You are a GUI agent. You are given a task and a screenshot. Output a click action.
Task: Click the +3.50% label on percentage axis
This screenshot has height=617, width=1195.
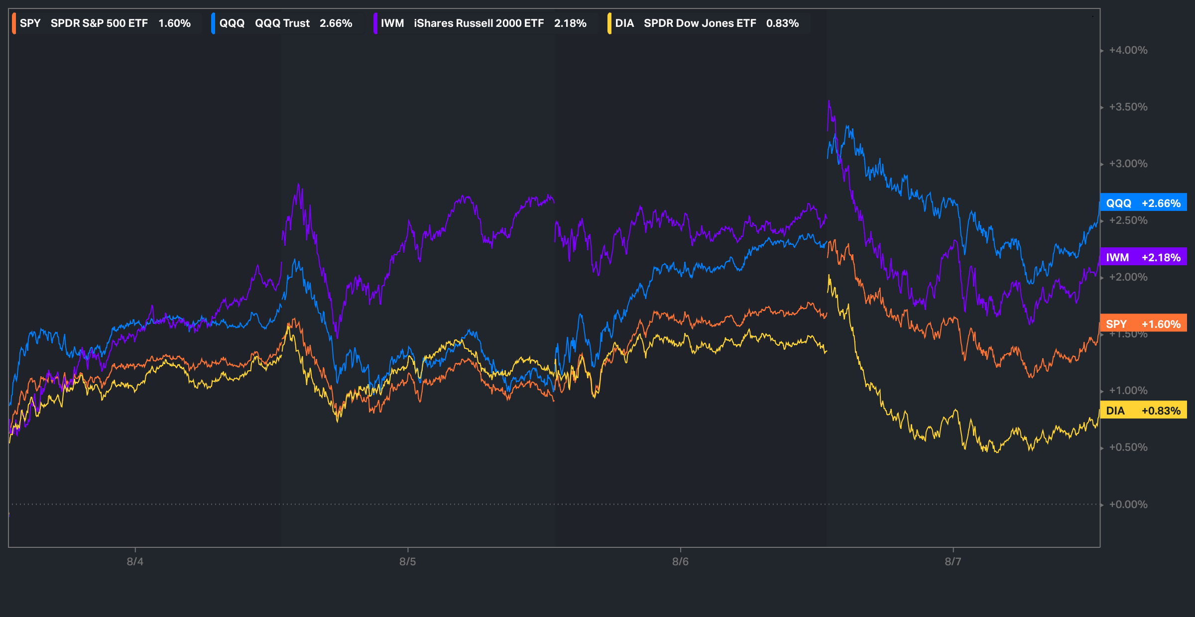[x=1128, y=107]
